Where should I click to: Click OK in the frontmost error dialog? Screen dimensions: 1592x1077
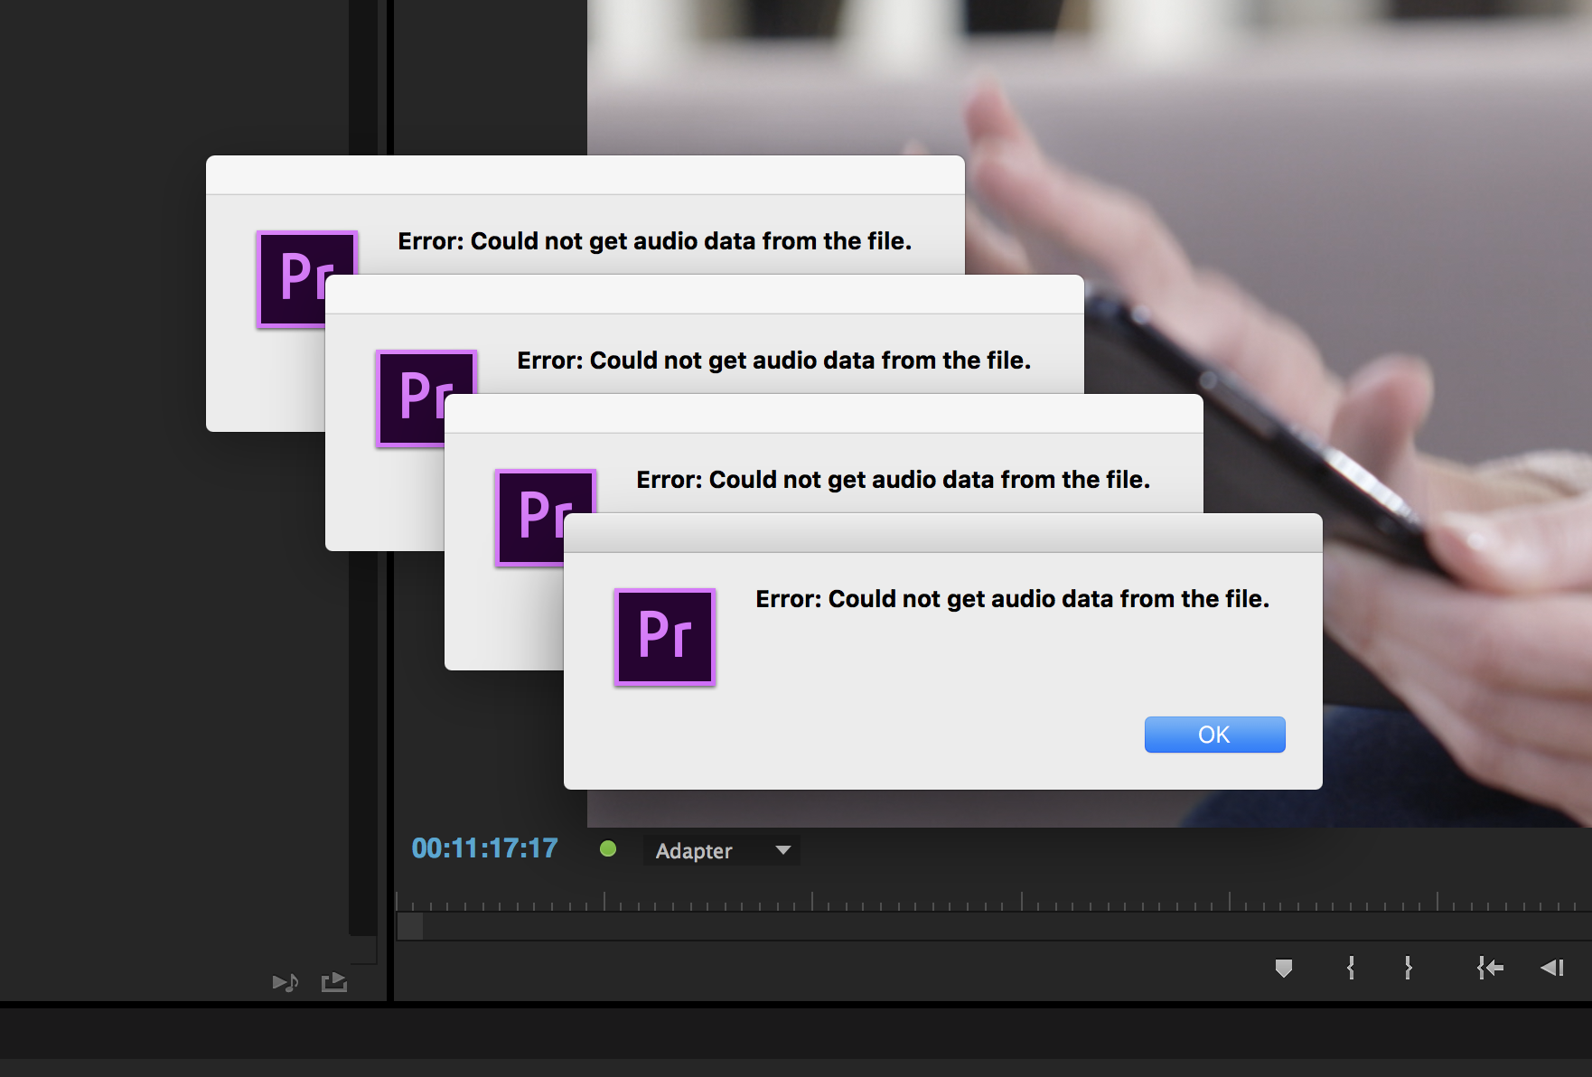[1214, 735]
